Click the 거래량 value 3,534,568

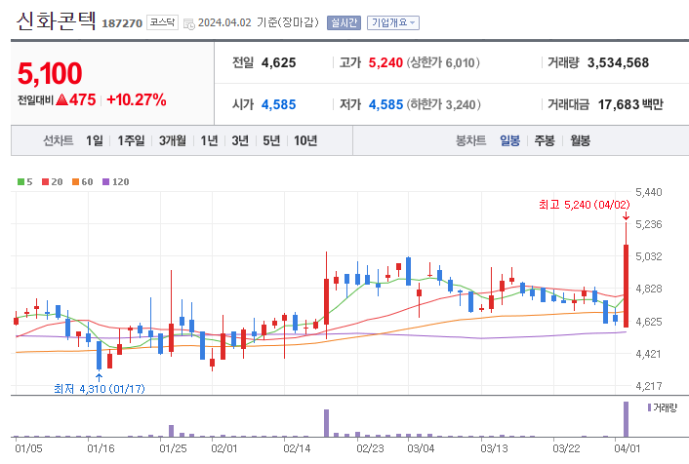point(619,62)
